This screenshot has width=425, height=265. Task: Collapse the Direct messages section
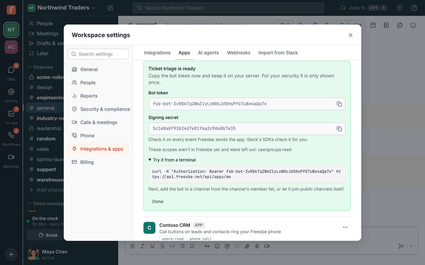pos(46,204)
